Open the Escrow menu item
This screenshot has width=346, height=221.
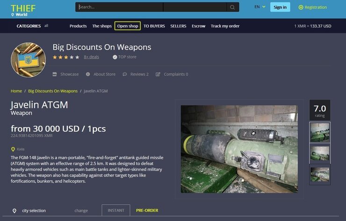198,26
